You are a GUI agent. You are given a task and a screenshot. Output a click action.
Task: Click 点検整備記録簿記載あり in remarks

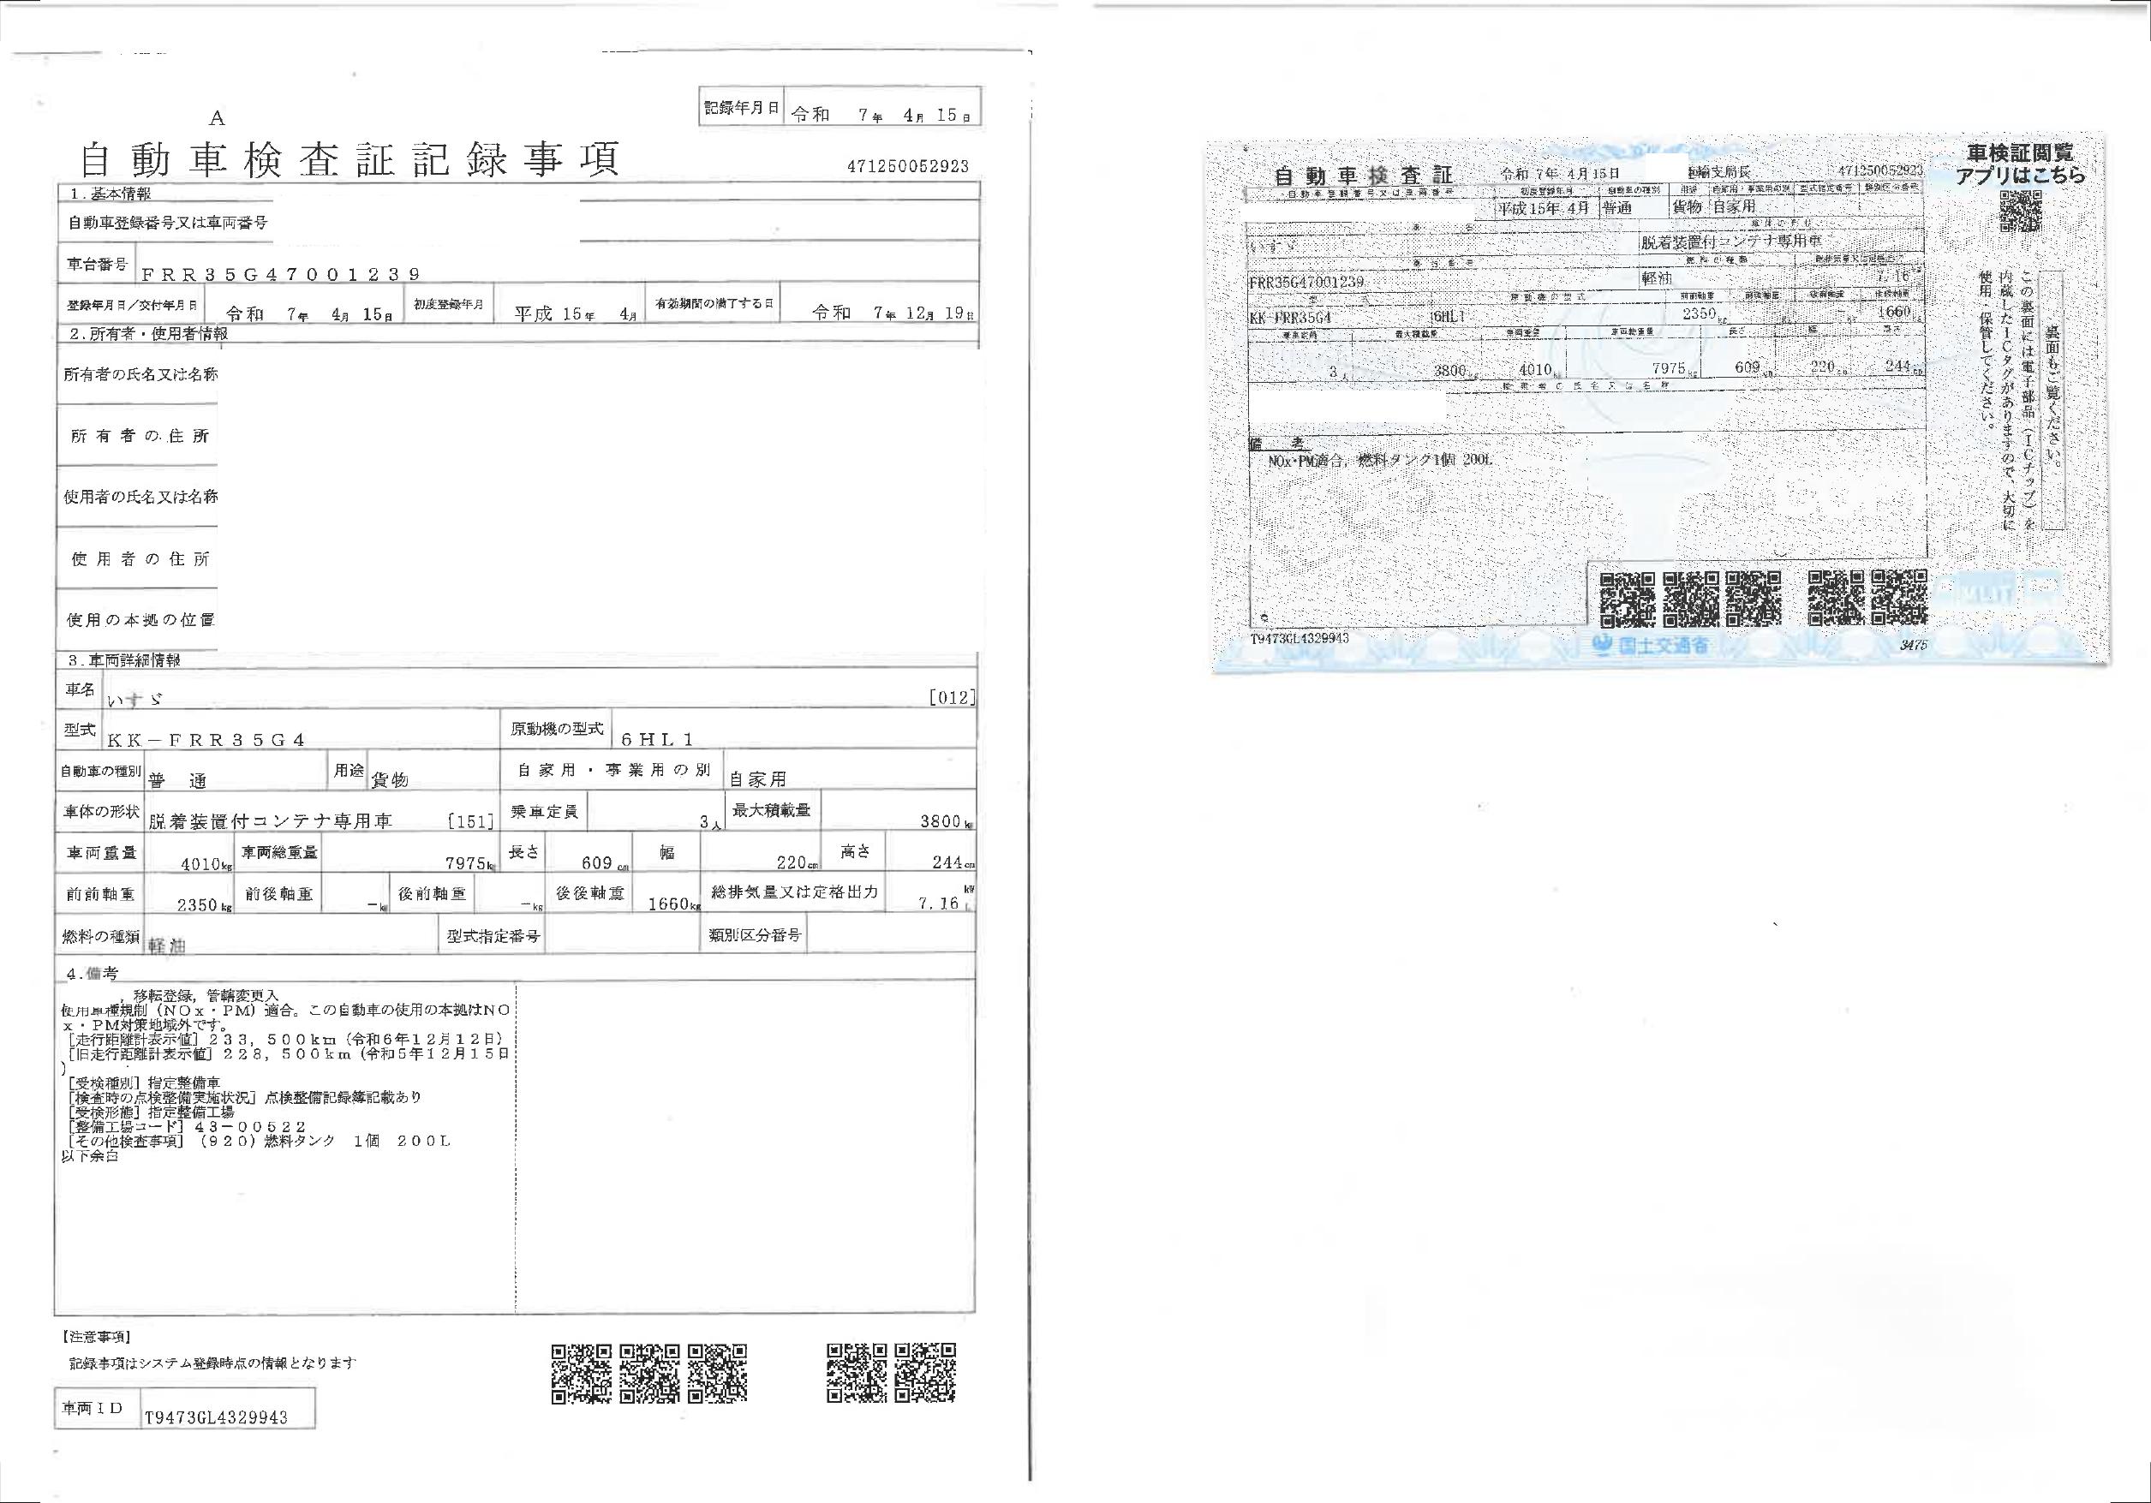click(343, 1098)
